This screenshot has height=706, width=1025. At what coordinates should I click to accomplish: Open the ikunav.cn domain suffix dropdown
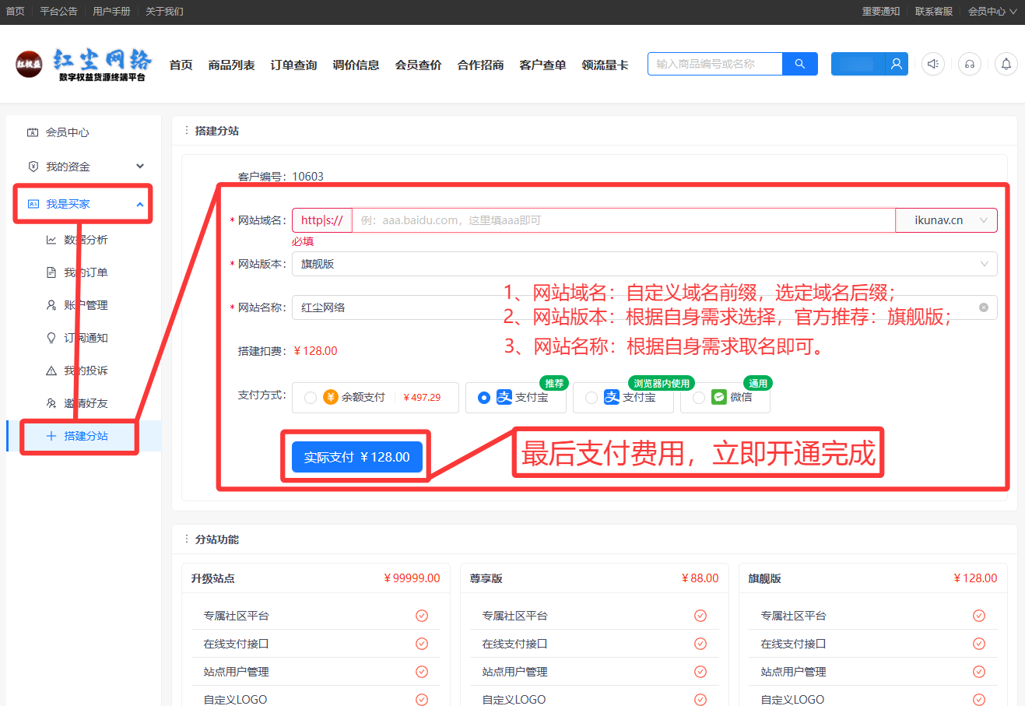(x=946, y=220)
